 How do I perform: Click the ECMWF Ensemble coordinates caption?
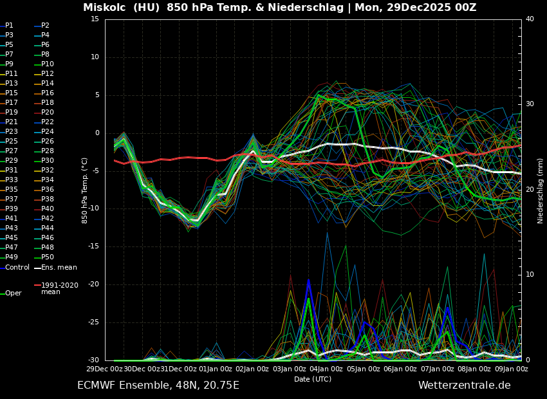pyautogui.click(x=158, y=385)
